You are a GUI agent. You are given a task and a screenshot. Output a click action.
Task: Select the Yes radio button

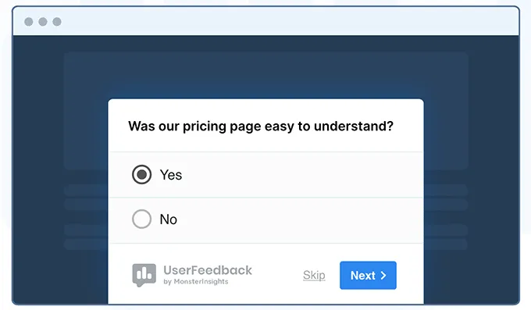pyautogui.click(x=141, y=174)
